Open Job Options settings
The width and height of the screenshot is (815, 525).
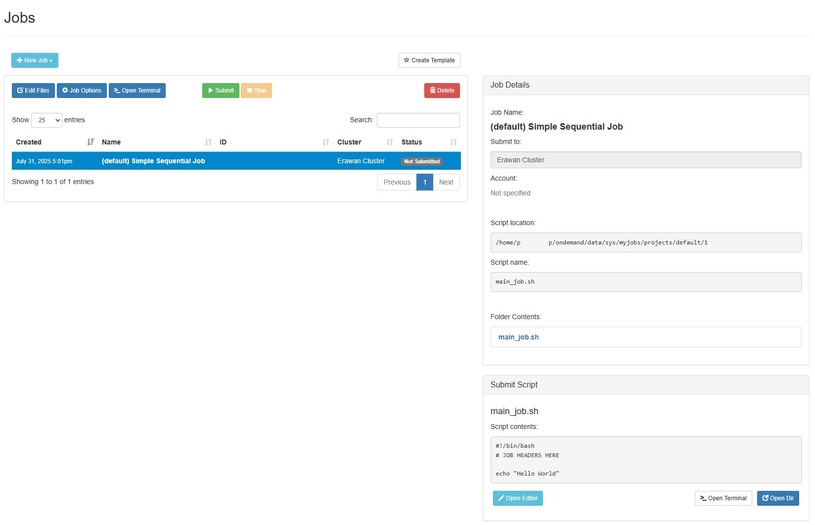(82, 91)
